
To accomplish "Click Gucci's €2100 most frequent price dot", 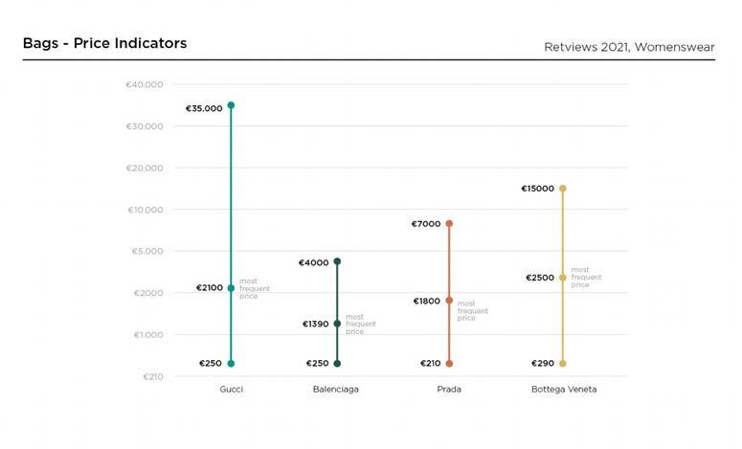I will (x=231, y=288).
